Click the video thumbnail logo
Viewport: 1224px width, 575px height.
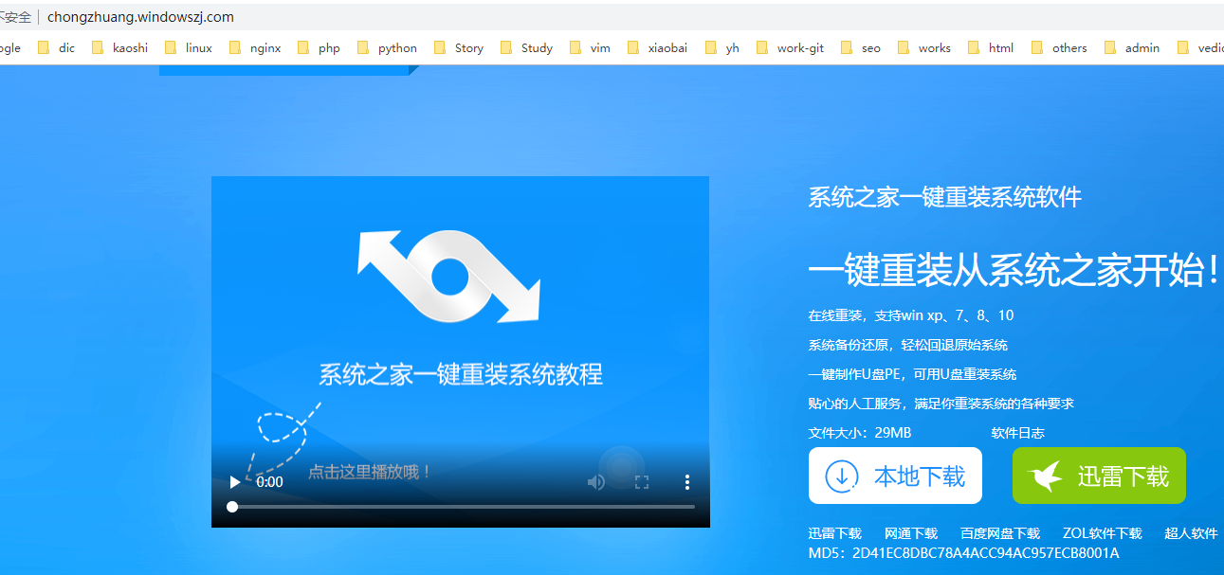pos(448,276)
